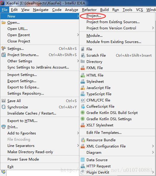Select the circled Project... entry
Viewport: 156px width, 176px height.
coord(94,16)
